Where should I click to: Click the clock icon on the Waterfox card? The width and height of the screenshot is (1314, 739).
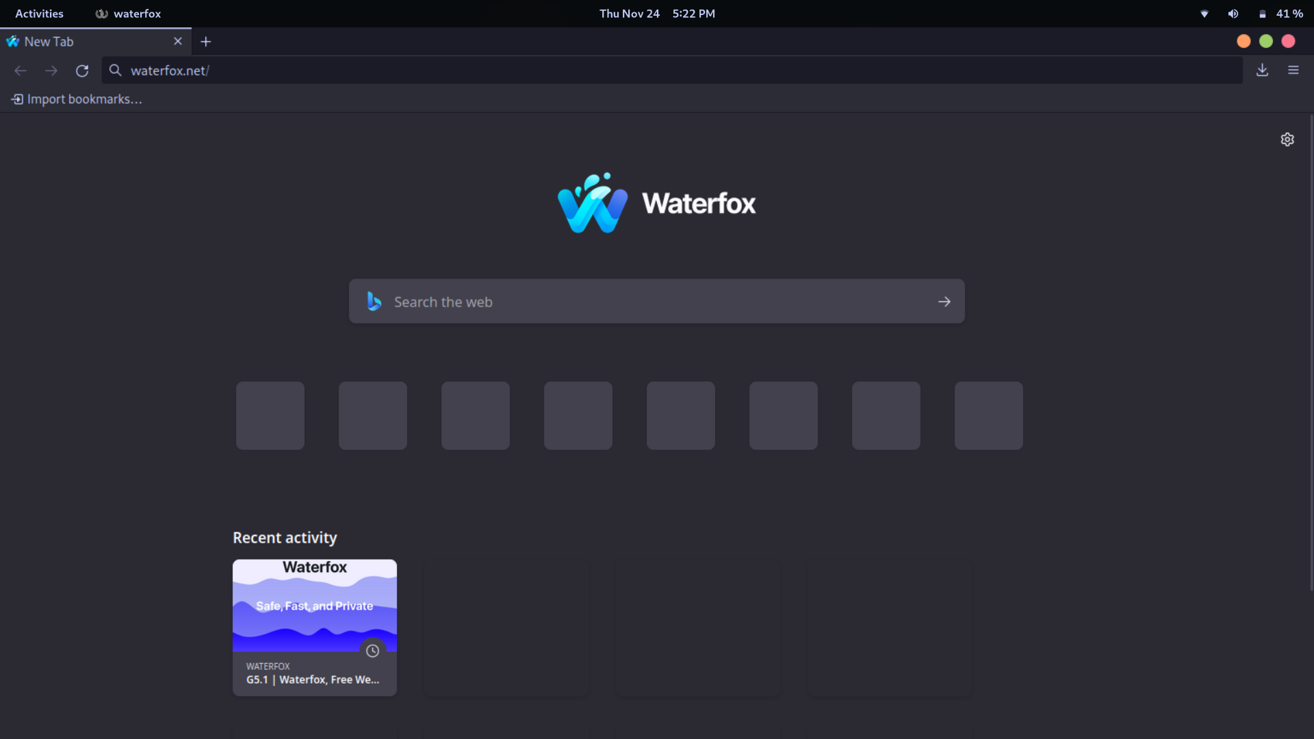tap(372, 651)
